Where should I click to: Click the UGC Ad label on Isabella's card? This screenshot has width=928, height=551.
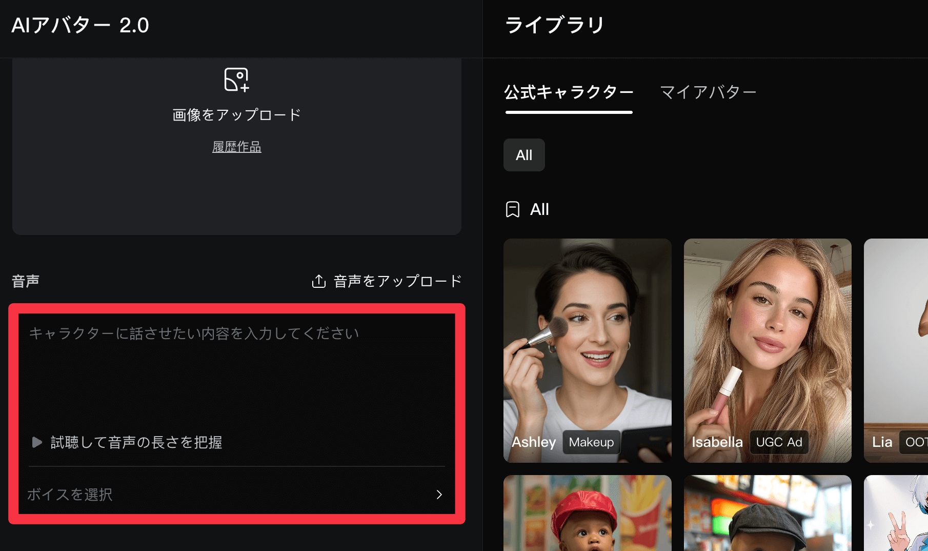(779, 442)
